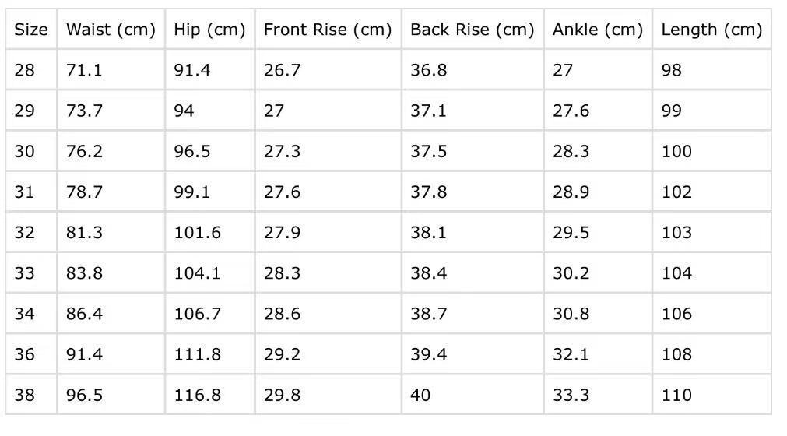Select the size 32 cell
Image resolution: width=787 pixels, height=436 pixels.
coord(25,232)
